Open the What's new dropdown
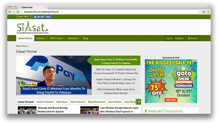Image resolution: width=218 pixels, height=124 pixels. point(57,38)
